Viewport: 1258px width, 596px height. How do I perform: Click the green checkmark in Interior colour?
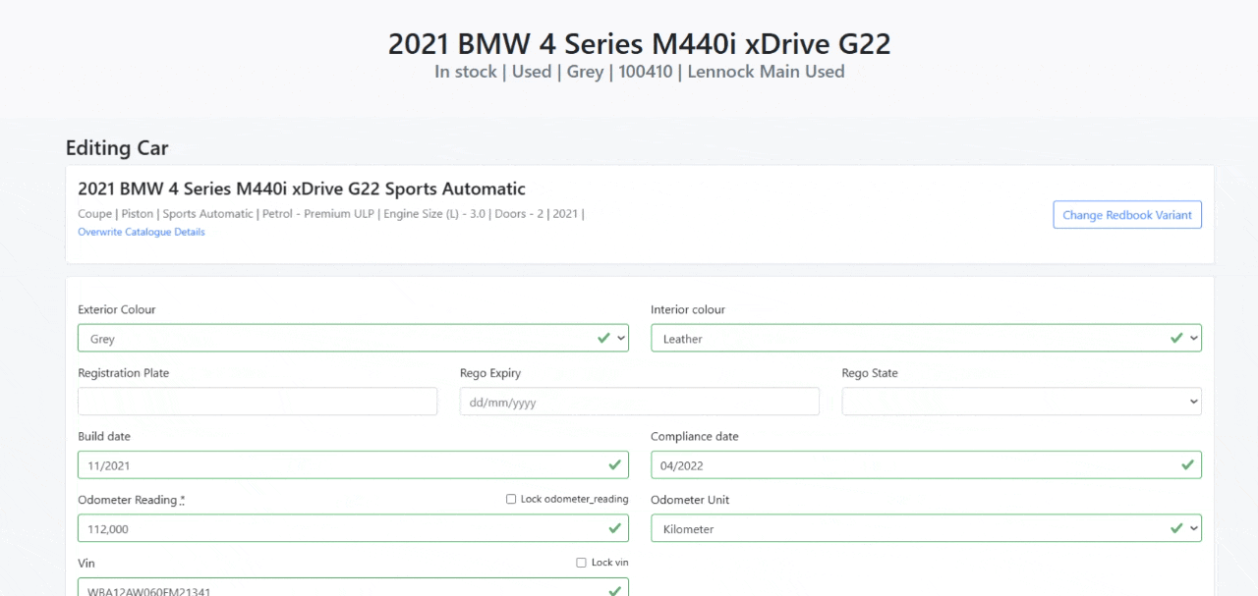(x=1176, y=338)
